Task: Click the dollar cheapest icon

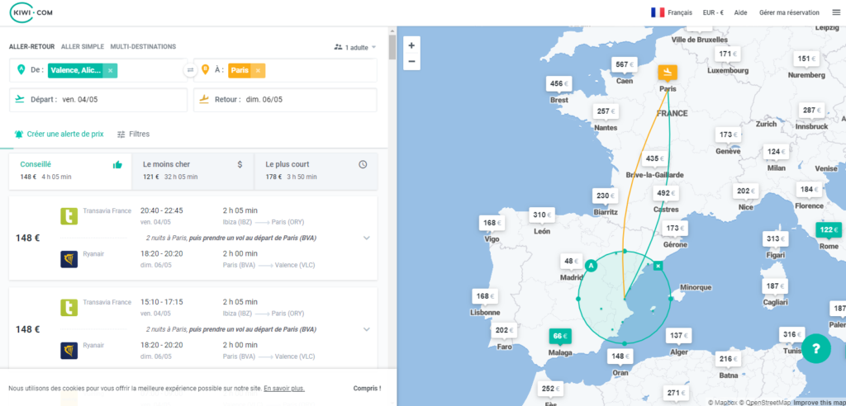Action: 240,164
